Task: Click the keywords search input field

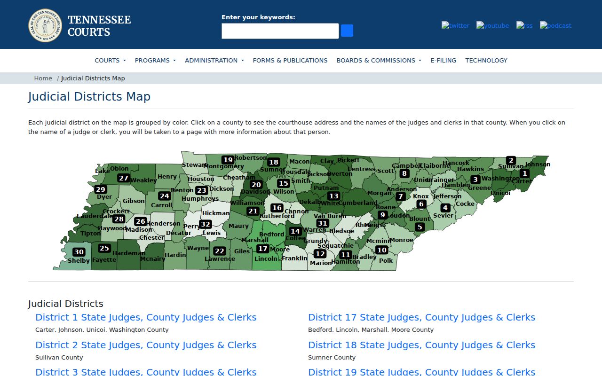Action: point(280,31)
